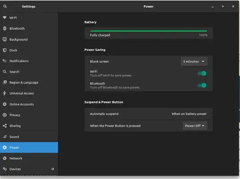240x179 pixels.
Task: Click the Devices sidebar icon
Action: 4,169
